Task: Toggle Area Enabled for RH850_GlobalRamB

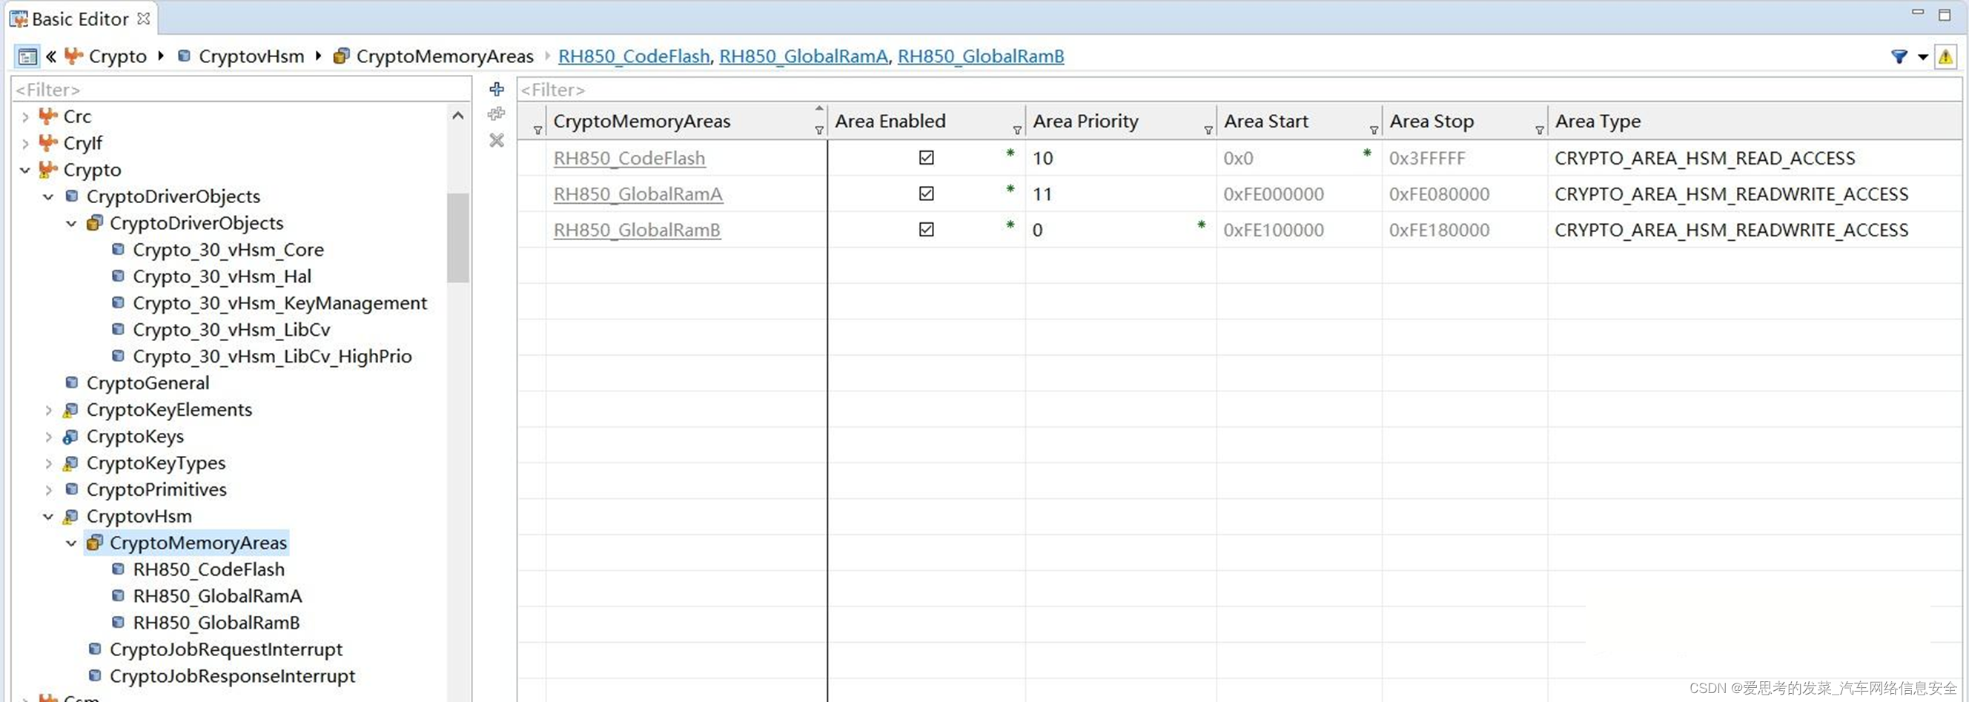Action: point(927,229)
